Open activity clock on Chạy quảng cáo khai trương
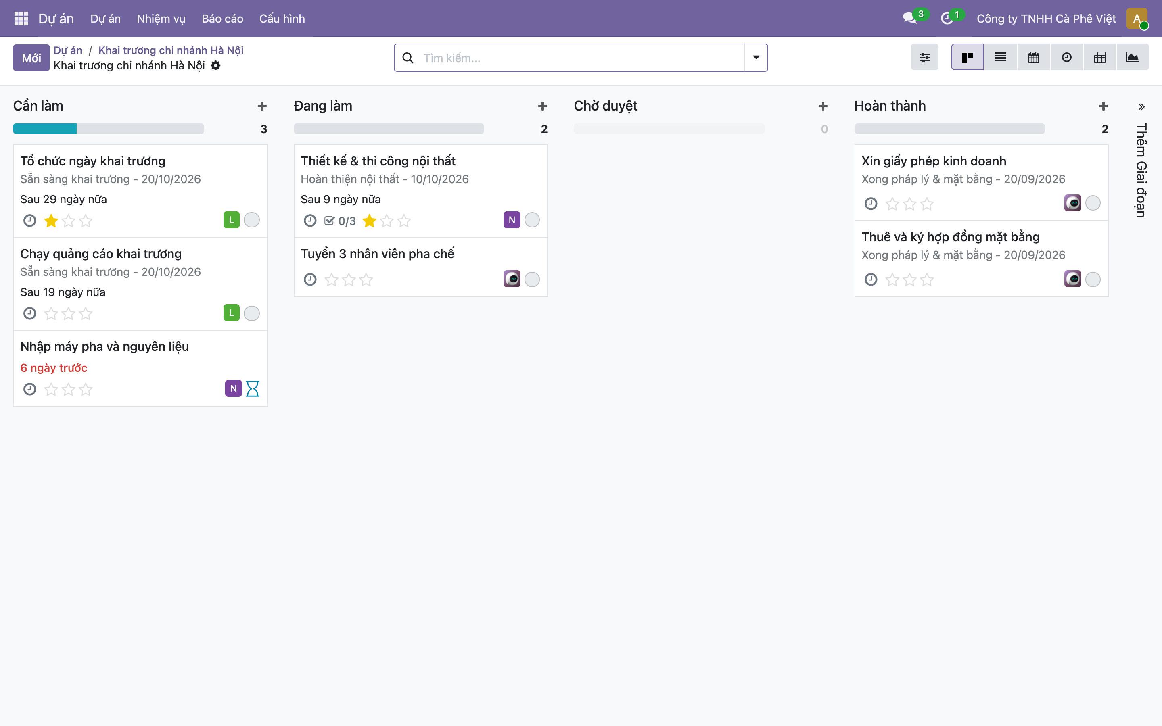Screen dimensions: 1162x726 coord(30,313)
